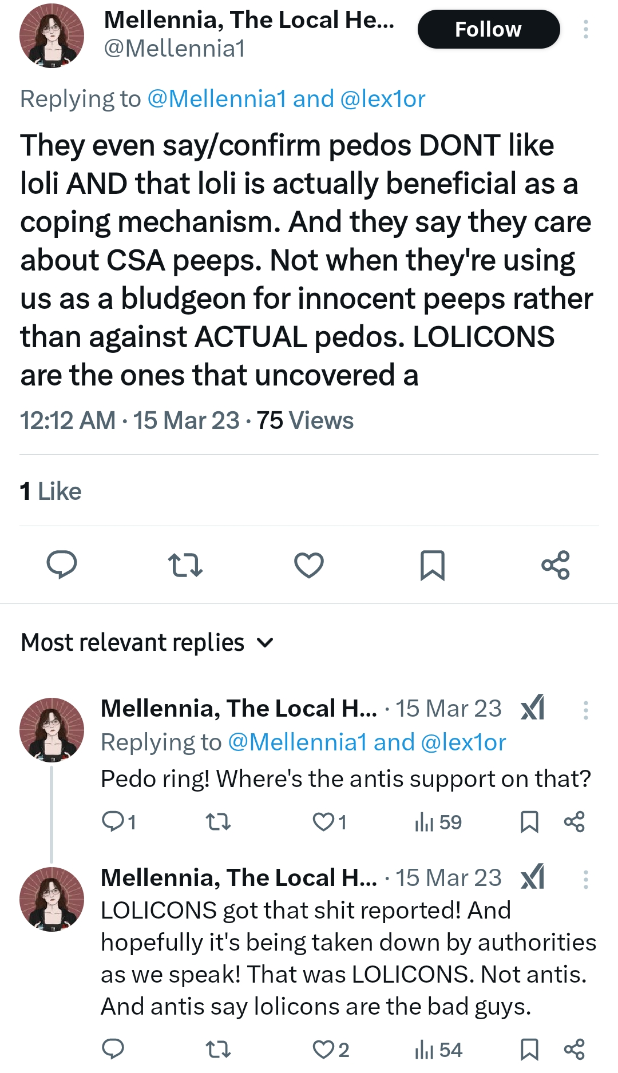Open three-dot menu next to Follow button
The image size is (618, 1073).
pyautogui.click(x=585, y=29)
